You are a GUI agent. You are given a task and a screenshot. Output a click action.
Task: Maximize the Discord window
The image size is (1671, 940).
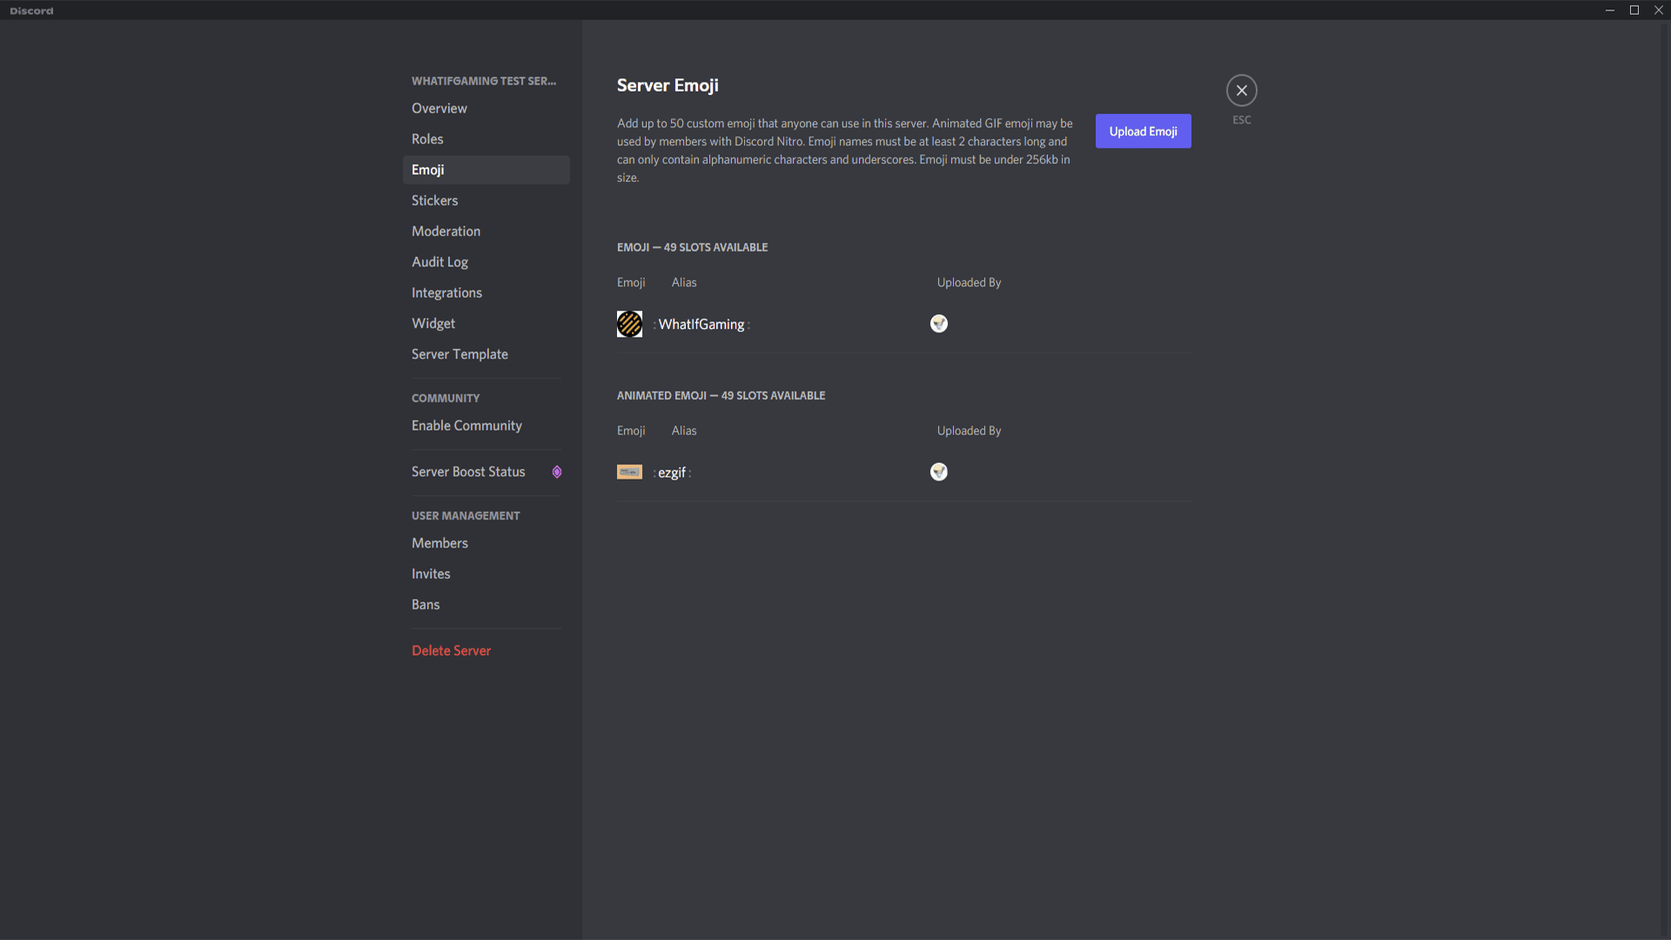(x=1634, y=10)
